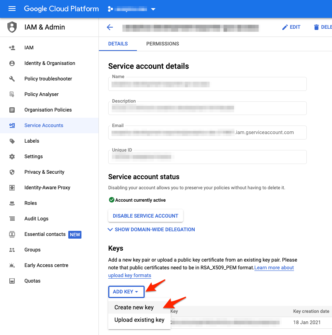
Task: Click the Quotas icon
Action: pos(12,281)
